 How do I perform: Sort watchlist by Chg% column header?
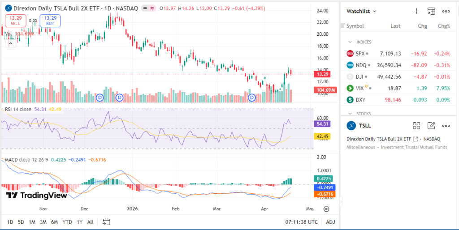pyautogui.click(x=443, y=26)
